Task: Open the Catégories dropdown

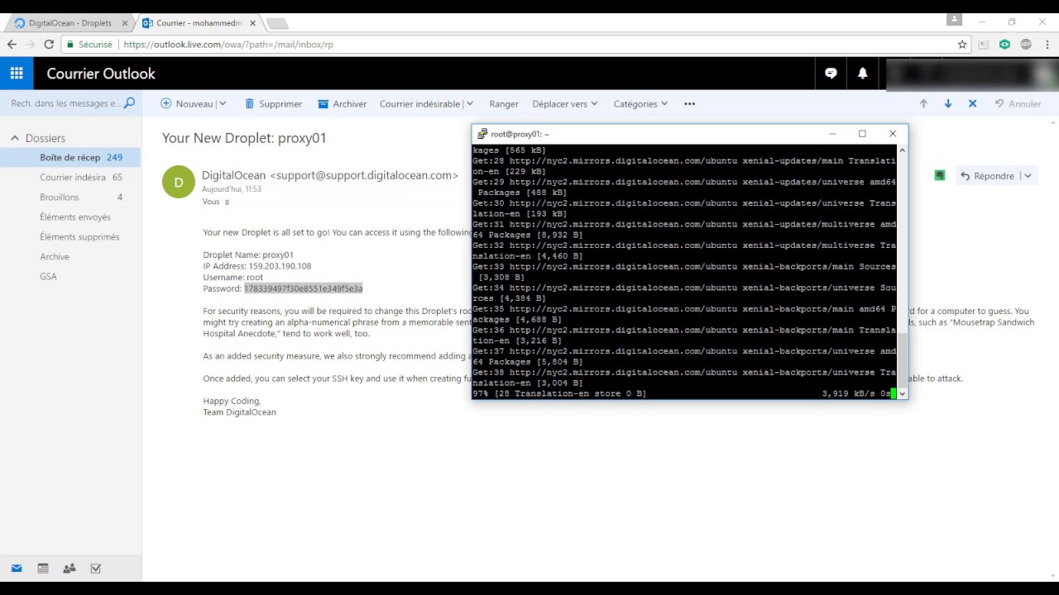Action: [641, 103]
